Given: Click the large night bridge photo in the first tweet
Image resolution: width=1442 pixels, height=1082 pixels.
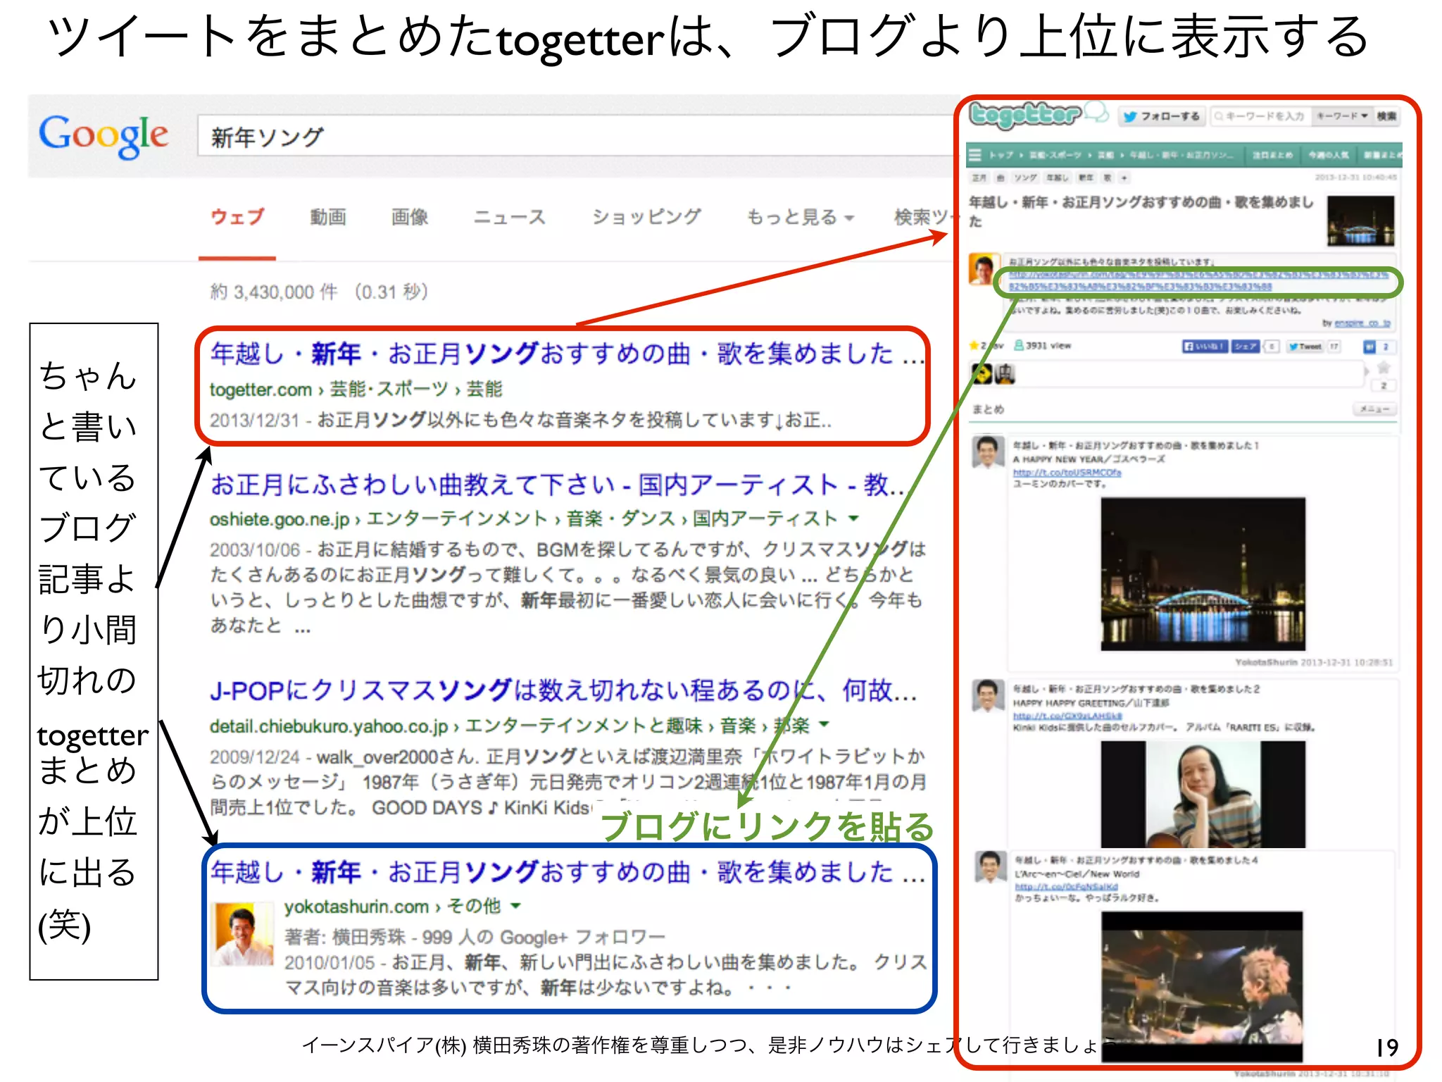Looking at the screenshot, I should [1203, 574].
